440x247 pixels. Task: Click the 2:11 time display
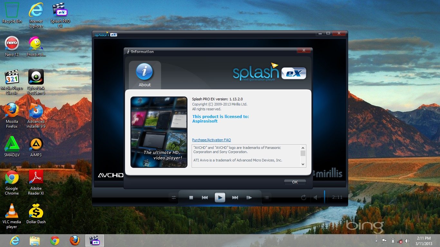[x=337, y=197]
